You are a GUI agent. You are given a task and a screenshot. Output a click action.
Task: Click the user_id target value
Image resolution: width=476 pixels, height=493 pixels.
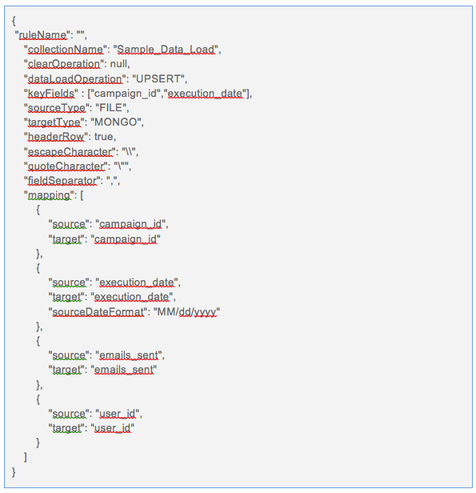[x=113, y=428]
